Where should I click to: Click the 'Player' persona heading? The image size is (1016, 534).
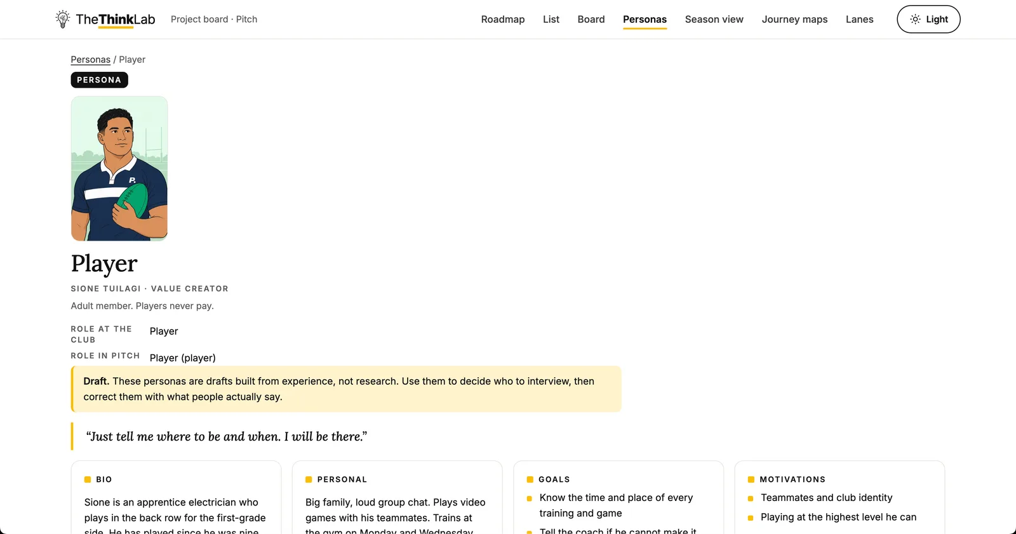tap(104, 264)
